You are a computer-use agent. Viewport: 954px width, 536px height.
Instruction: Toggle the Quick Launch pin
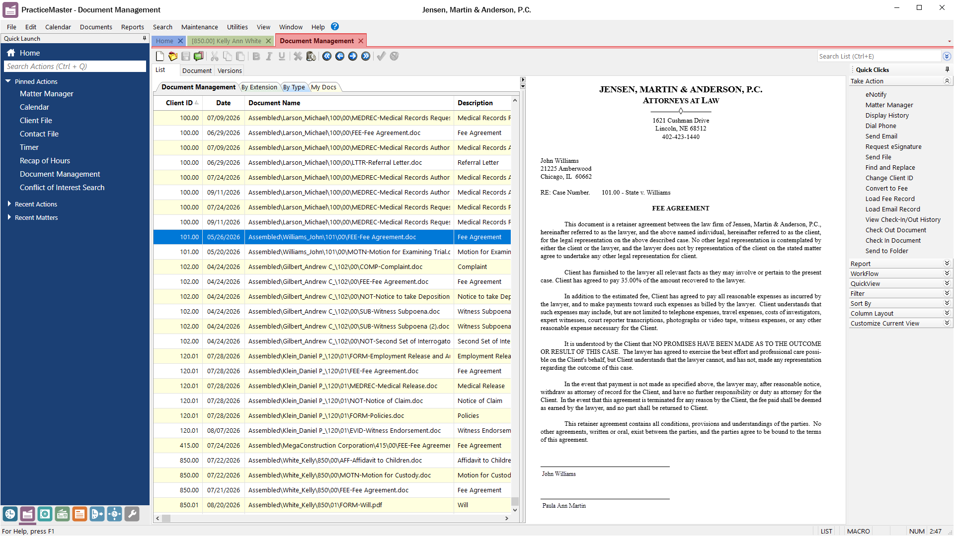pos(145,38)
